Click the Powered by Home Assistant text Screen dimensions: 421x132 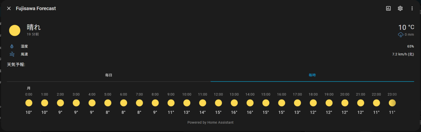[x=210, y=123]
